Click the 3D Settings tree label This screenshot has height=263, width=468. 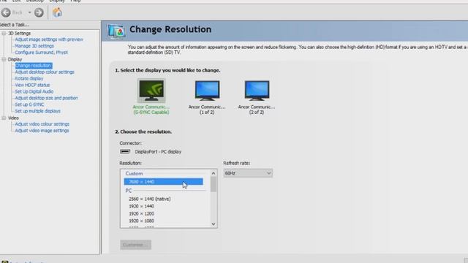(20, 34)
